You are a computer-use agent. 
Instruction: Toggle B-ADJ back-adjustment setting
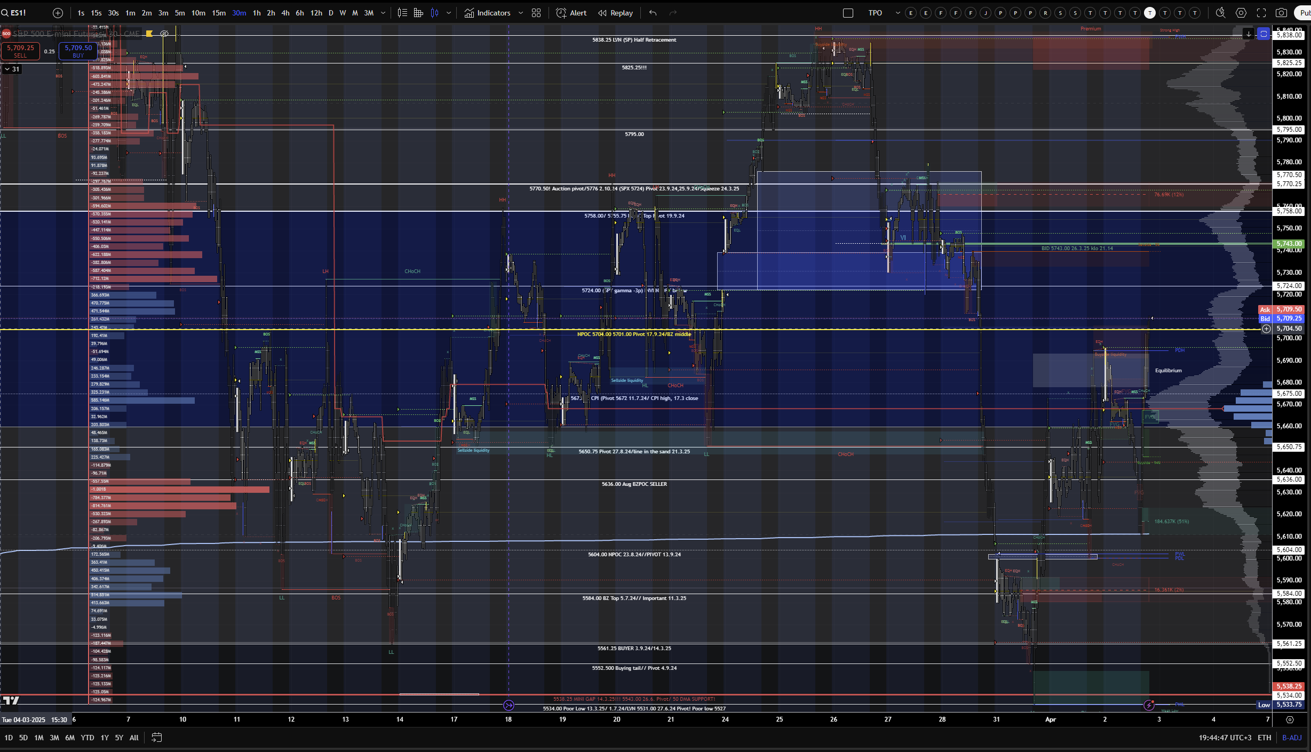point(1292,738)
